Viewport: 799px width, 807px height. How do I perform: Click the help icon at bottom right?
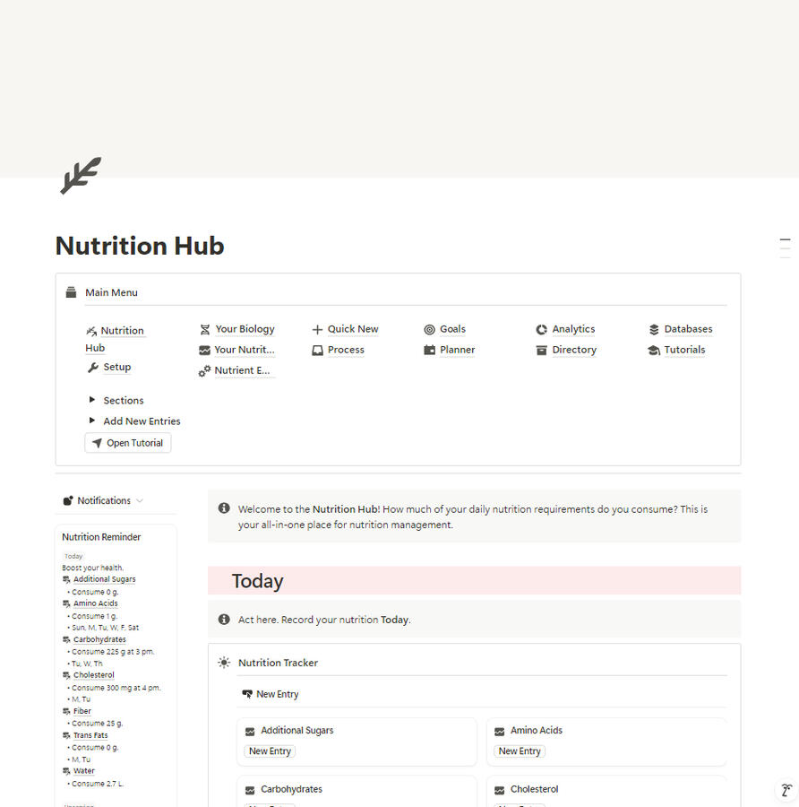click(x=786, y=789)
